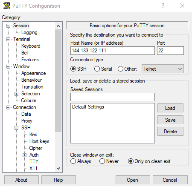The image size is (192, 186).
Task: Collapse the Session tree node
Action: [x=9, y=26]
